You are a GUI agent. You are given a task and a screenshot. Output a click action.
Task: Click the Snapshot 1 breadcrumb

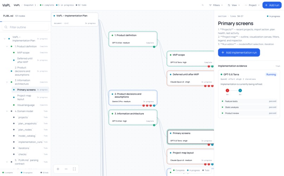[x=30, y=5]
